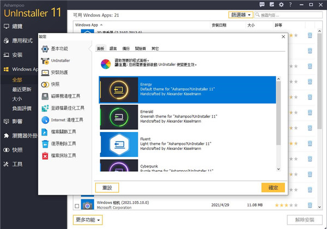The height and width of the screenshot is (229, 327).
Task: Click the Windows 相機 app icon
Action: (x=87, y=204)
